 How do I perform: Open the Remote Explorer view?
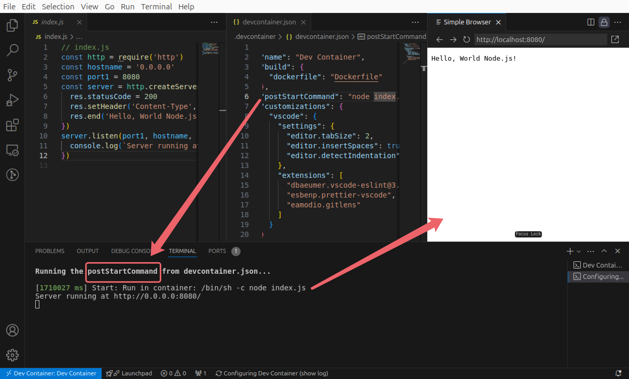point(12,150)
